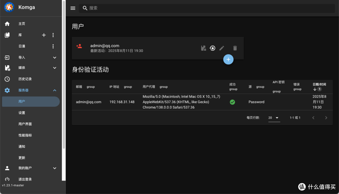339x194 pixels.
Task: Click the media management icon
Action: (x=7, y=68)
